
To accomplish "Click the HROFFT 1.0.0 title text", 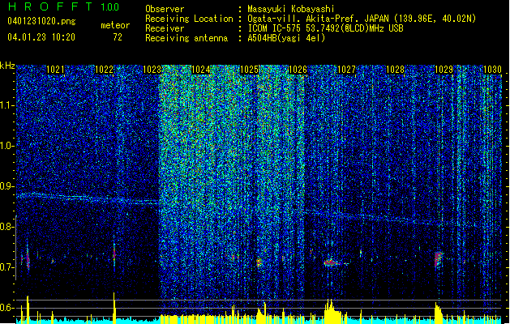I will click(x=64, y=6).
